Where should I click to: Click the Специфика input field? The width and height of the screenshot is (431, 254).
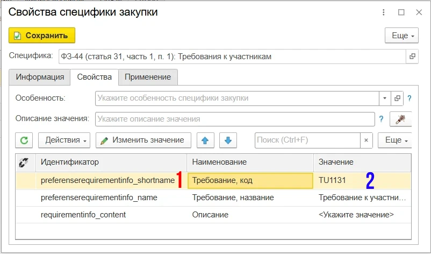(x=232, y=57)
